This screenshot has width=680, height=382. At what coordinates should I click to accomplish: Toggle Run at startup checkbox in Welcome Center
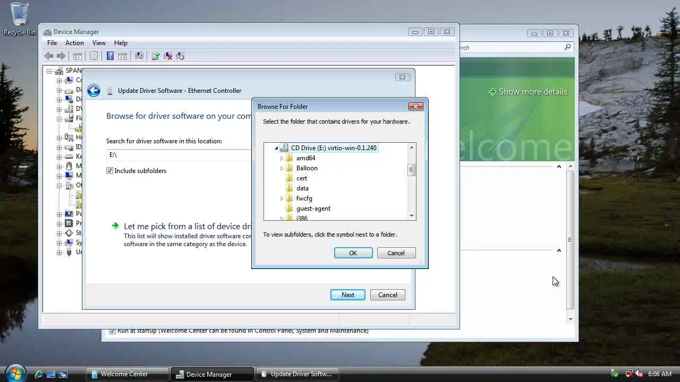tap(112, 331)
